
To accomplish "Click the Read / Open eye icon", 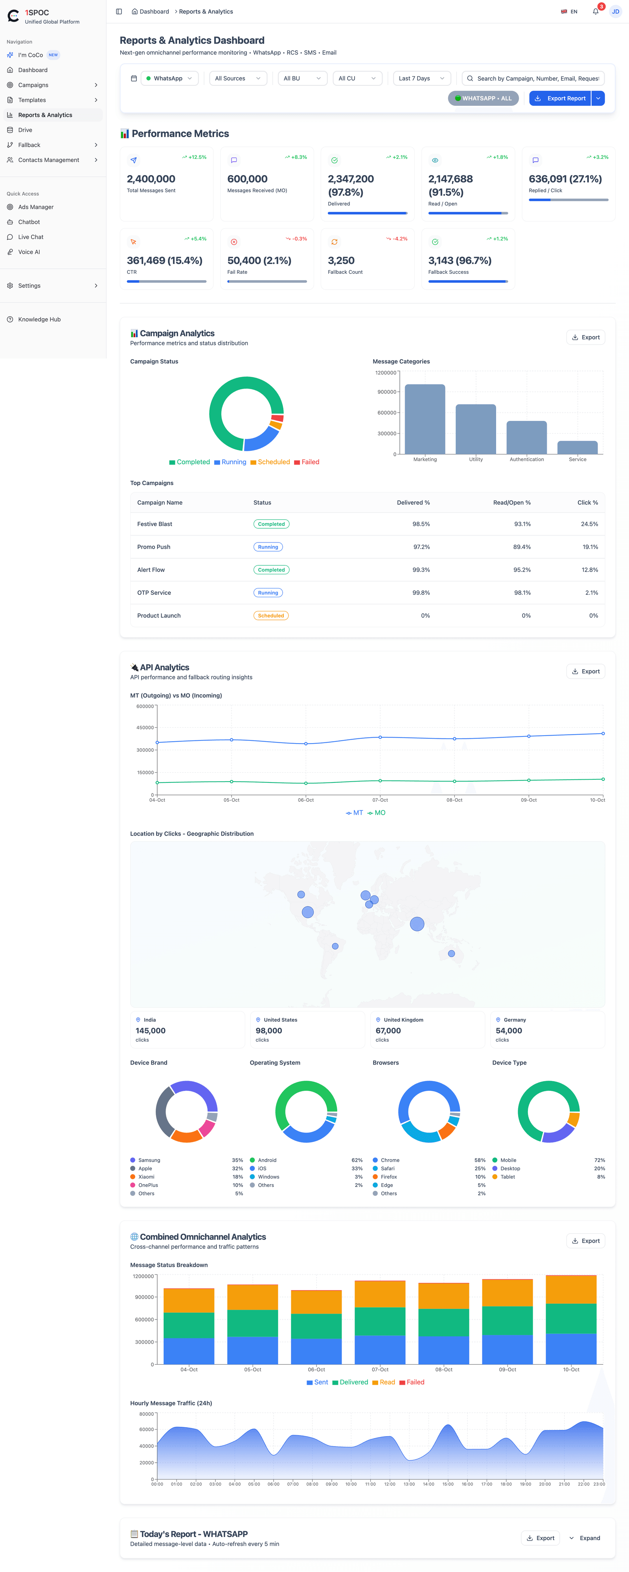I will tap(435, 161).
